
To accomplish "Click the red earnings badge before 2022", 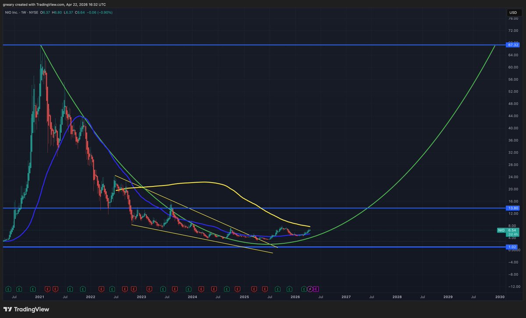I will (x=55, y=289).
